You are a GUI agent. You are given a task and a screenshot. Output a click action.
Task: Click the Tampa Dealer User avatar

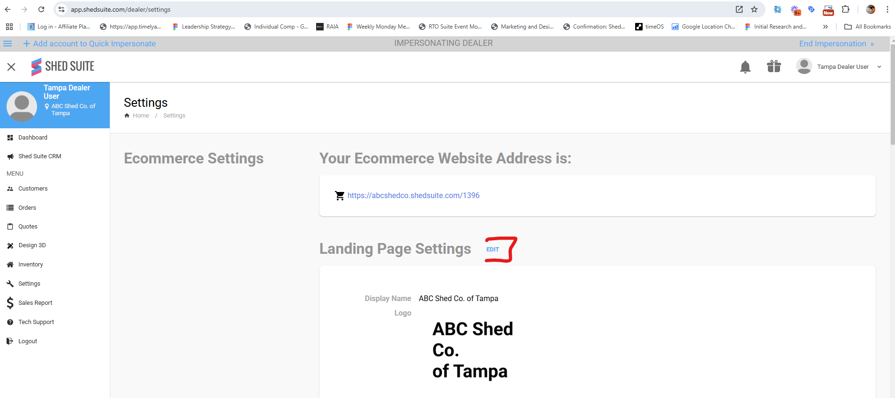(804, 66)
